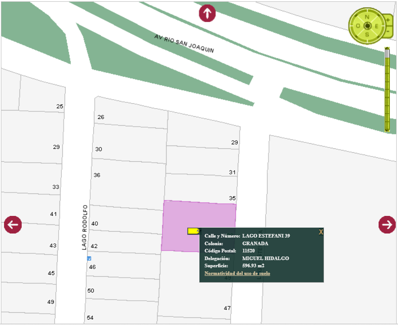
Task: Click N direction on the compass
Action: coord(367,17)
